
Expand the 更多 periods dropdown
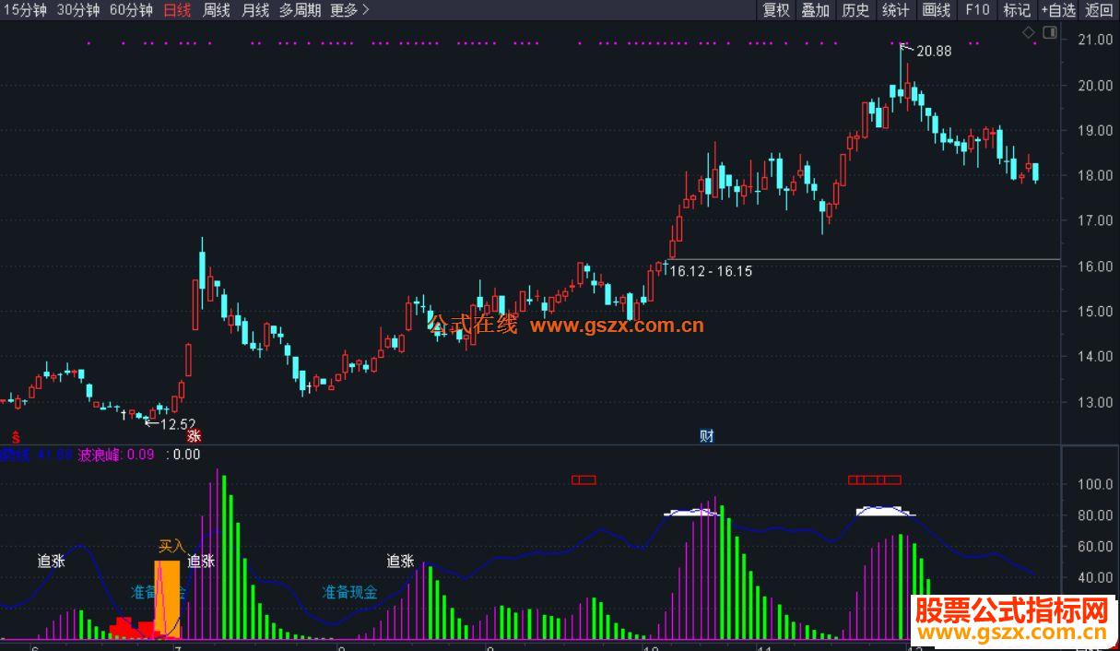(x=350, y=10)
